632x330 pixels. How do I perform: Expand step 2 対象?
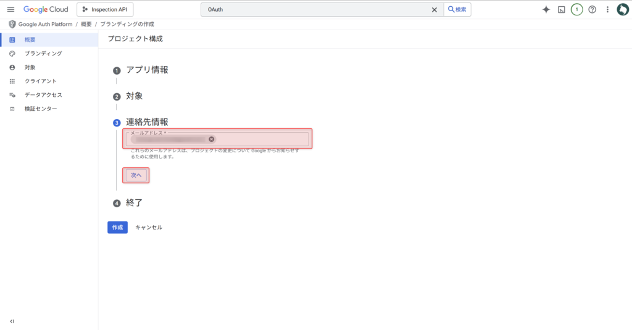135,96
